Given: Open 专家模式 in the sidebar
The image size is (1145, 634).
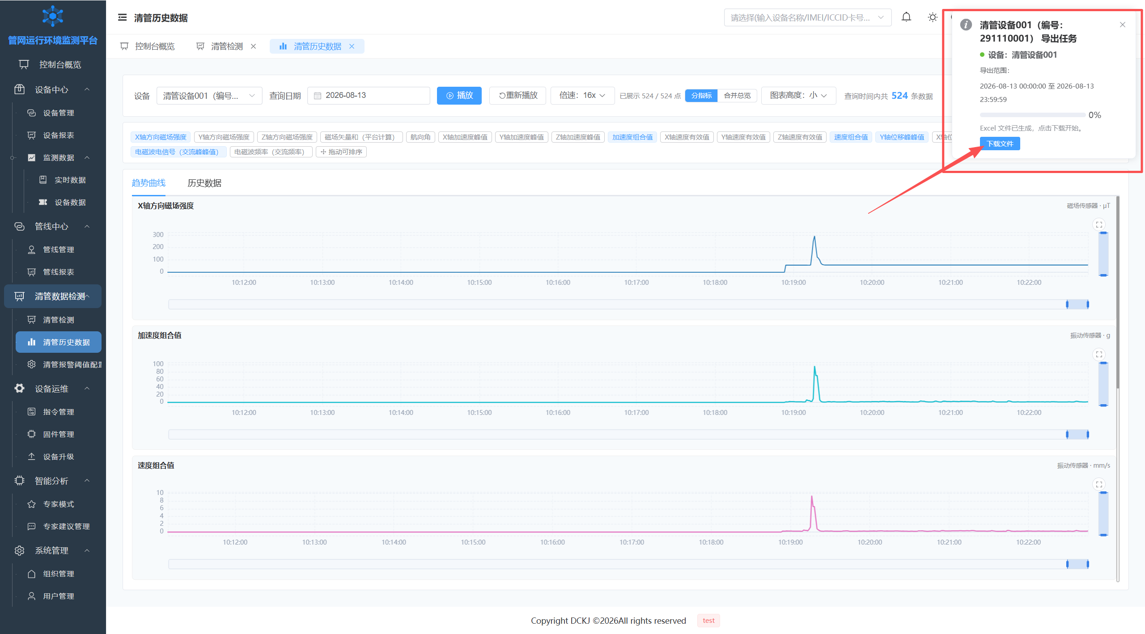Looking at the screenshot, I should (x=59, y=504).
